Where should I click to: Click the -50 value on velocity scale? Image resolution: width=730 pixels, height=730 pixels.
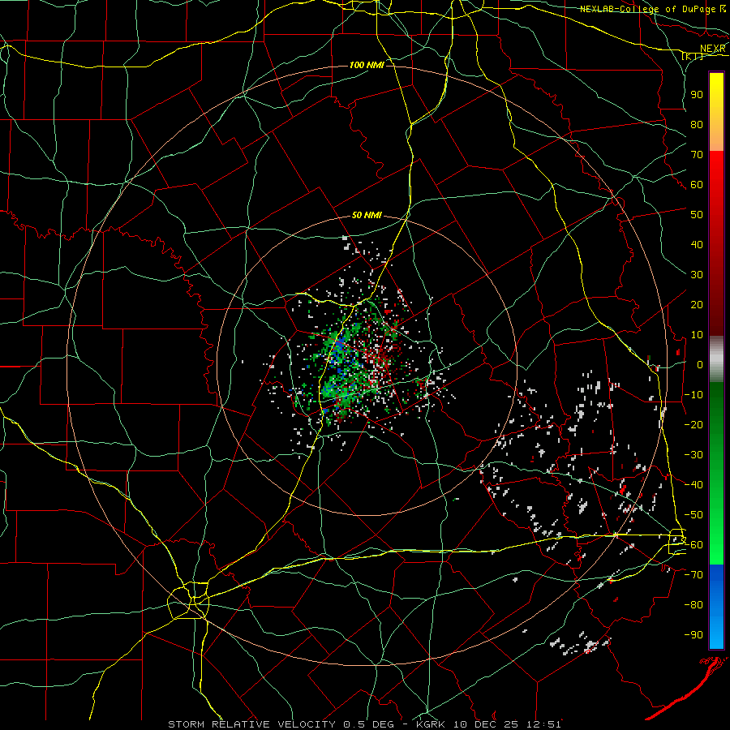[693, 515]
